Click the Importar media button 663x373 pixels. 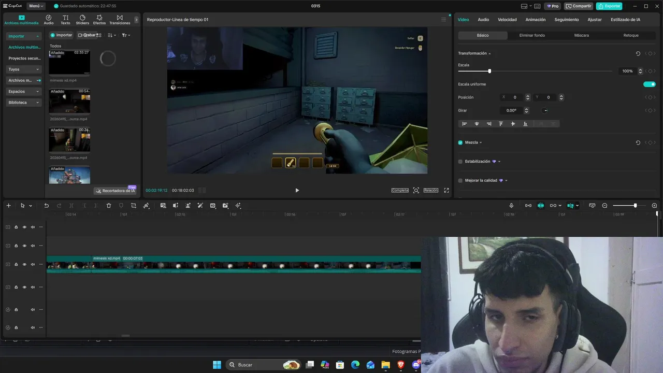[x=61, y=35]
